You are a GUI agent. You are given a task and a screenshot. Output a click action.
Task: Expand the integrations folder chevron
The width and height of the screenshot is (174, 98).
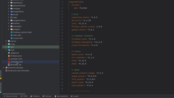pos(8,11)
